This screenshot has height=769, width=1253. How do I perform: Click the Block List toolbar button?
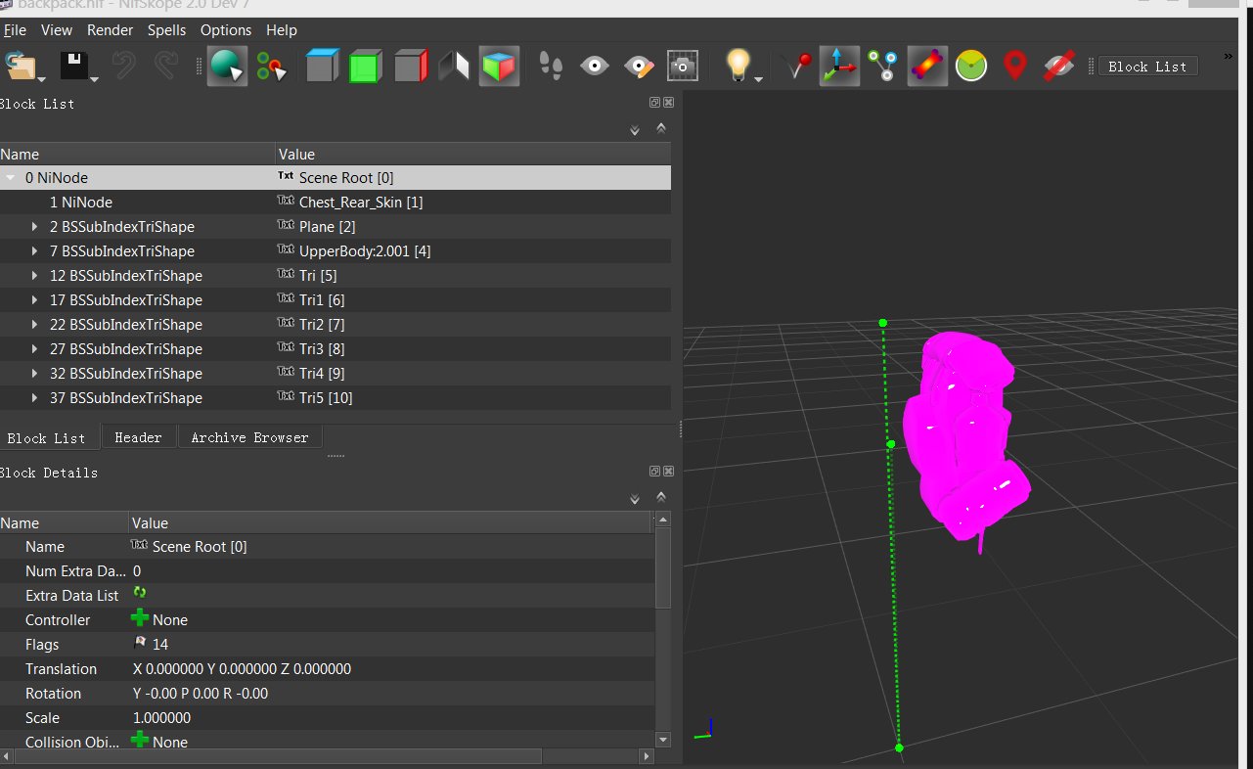coord(1147,67)
